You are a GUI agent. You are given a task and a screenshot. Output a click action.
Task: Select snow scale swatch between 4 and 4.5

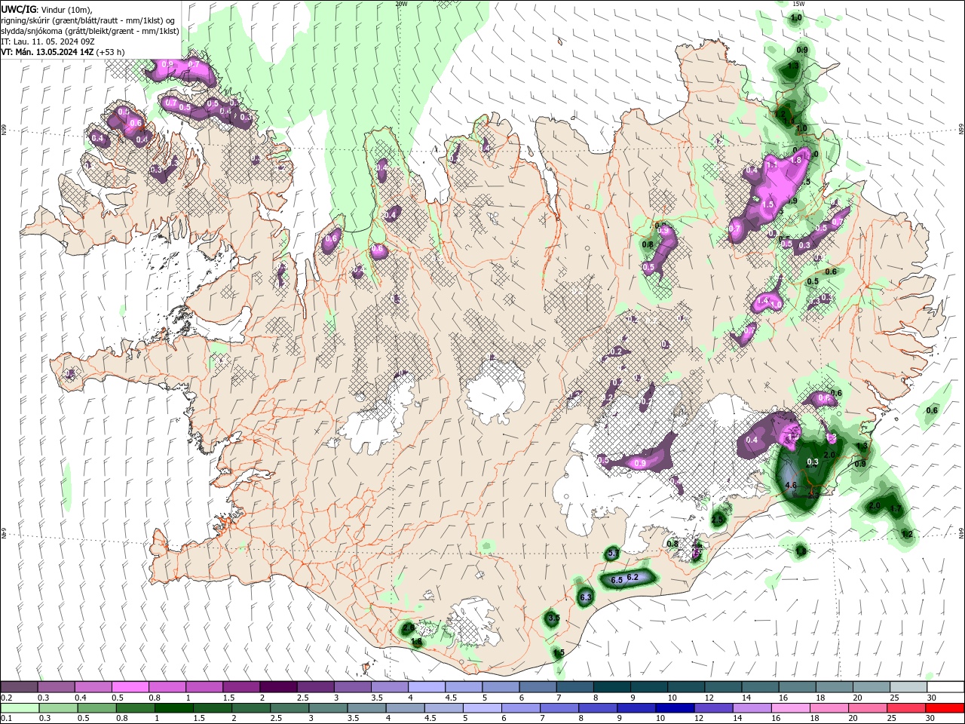click(427, 687)
